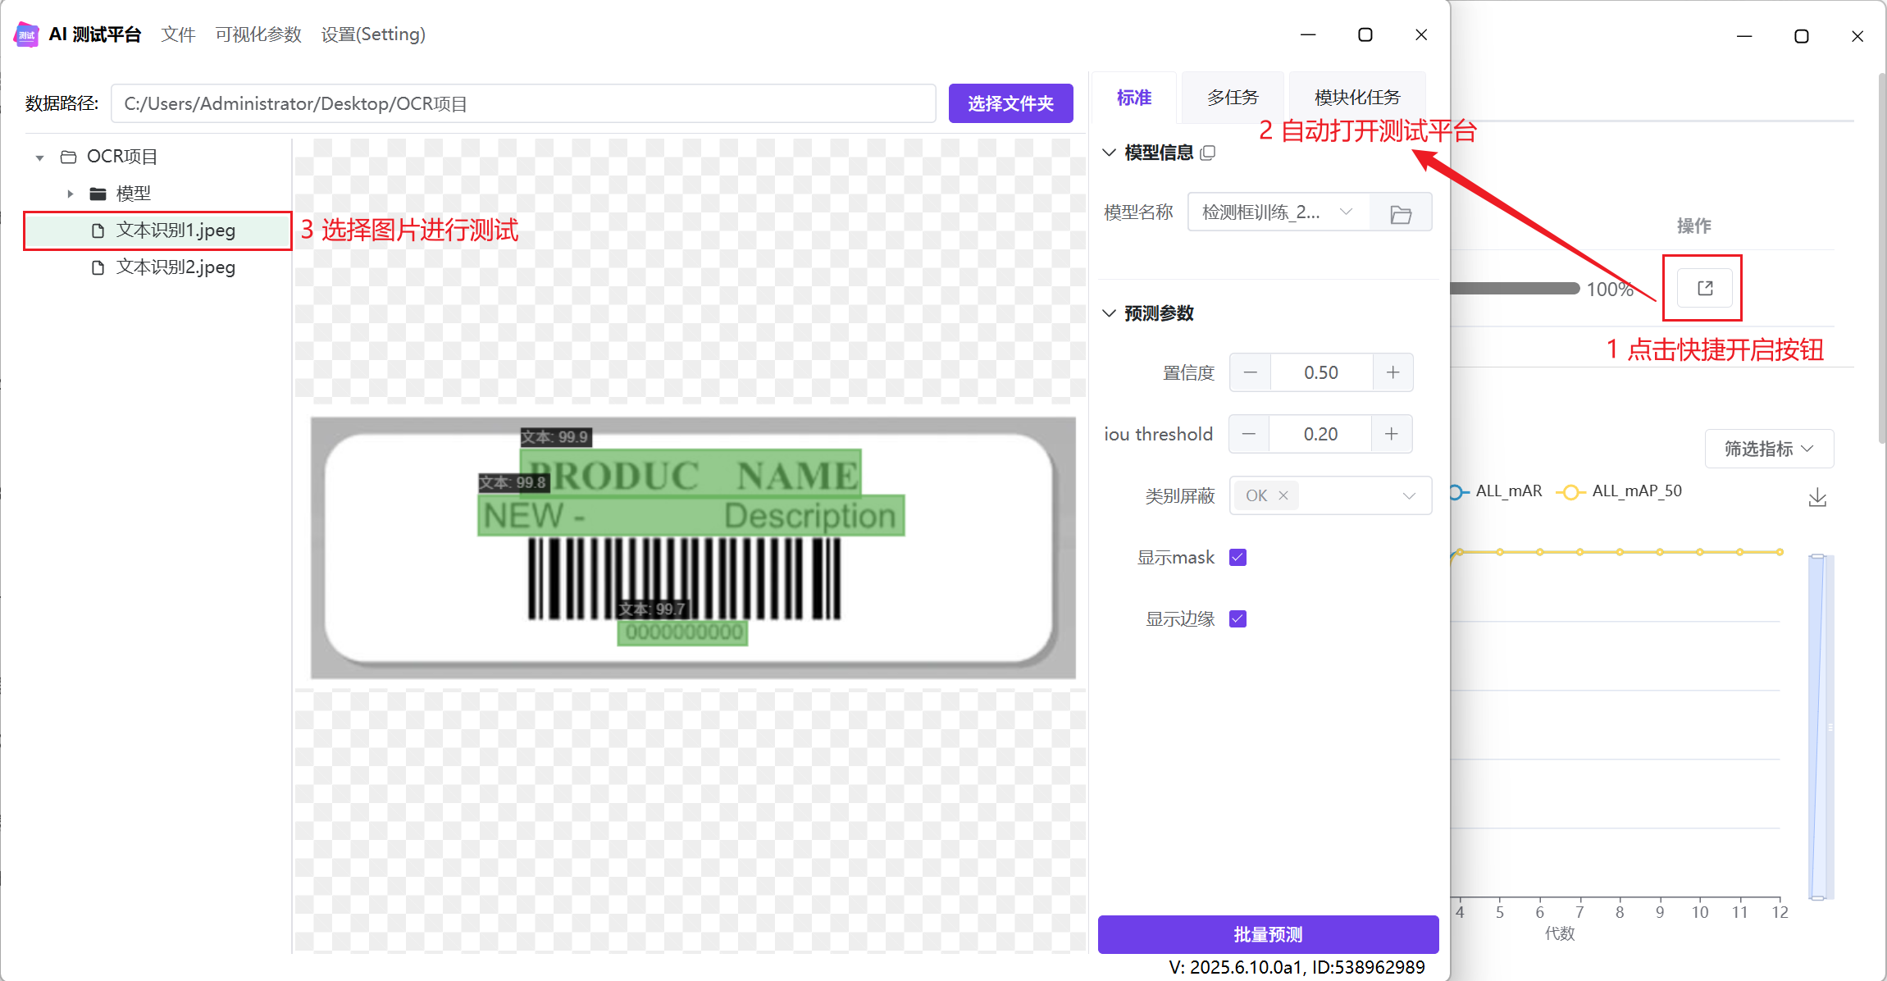Collapse the 预测参数 section
Viewport: 1887px width, 981px height.
click(x=1109, y=313)
